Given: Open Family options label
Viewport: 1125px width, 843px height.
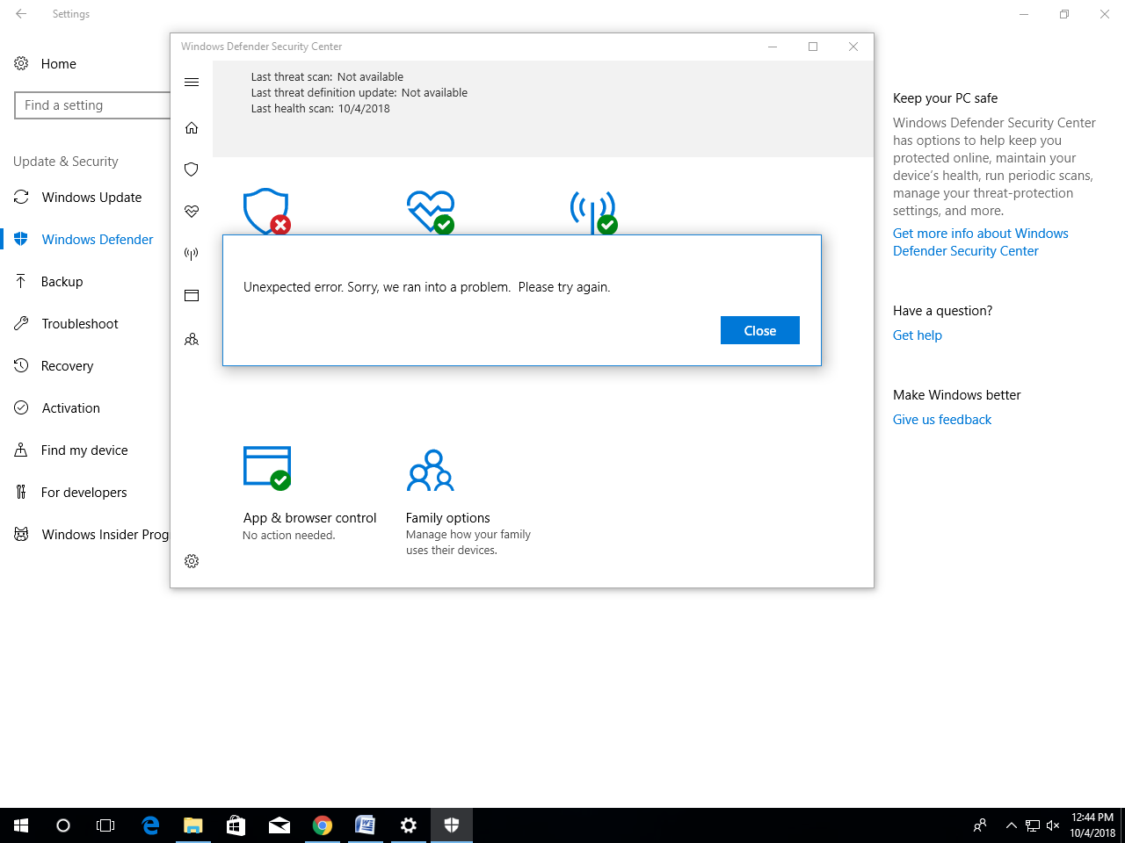Looking at the screenshot, I should [x=448, y=518].
